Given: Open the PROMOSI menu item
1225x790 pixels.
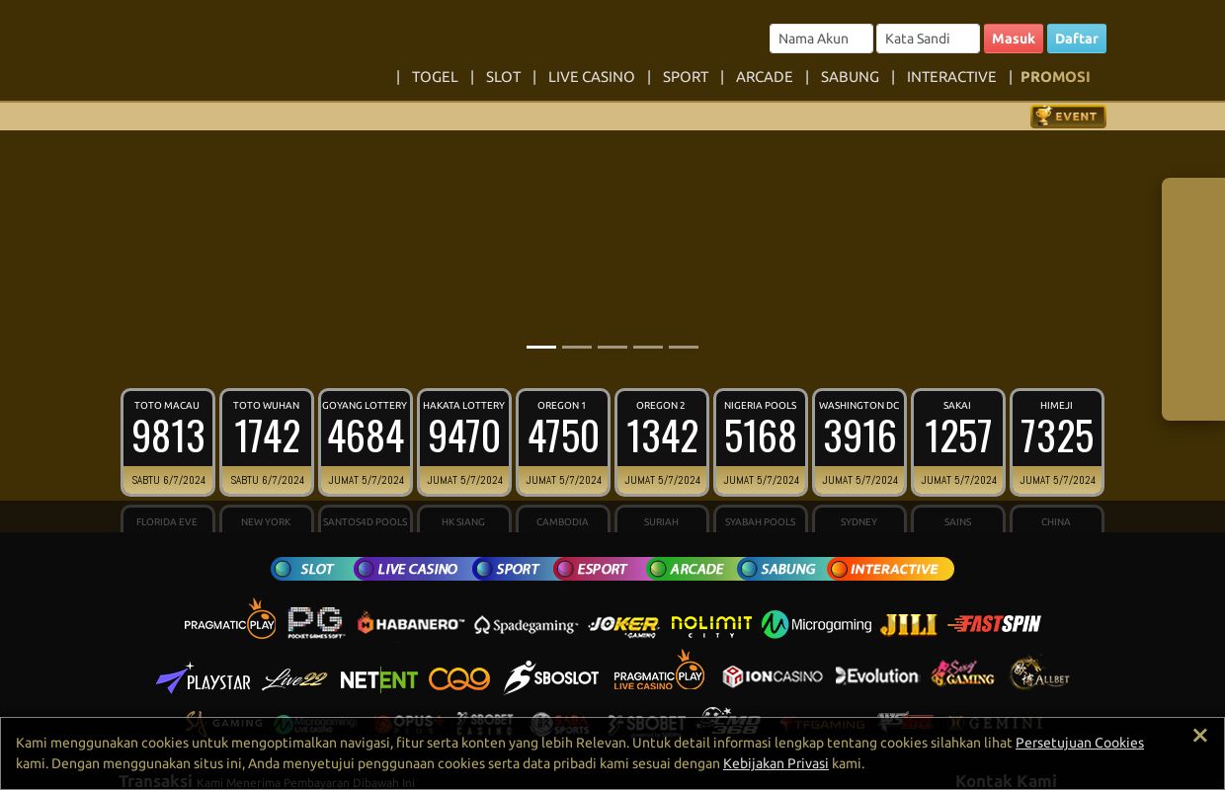Looking at the screenshot, I should click(1055, 77).
